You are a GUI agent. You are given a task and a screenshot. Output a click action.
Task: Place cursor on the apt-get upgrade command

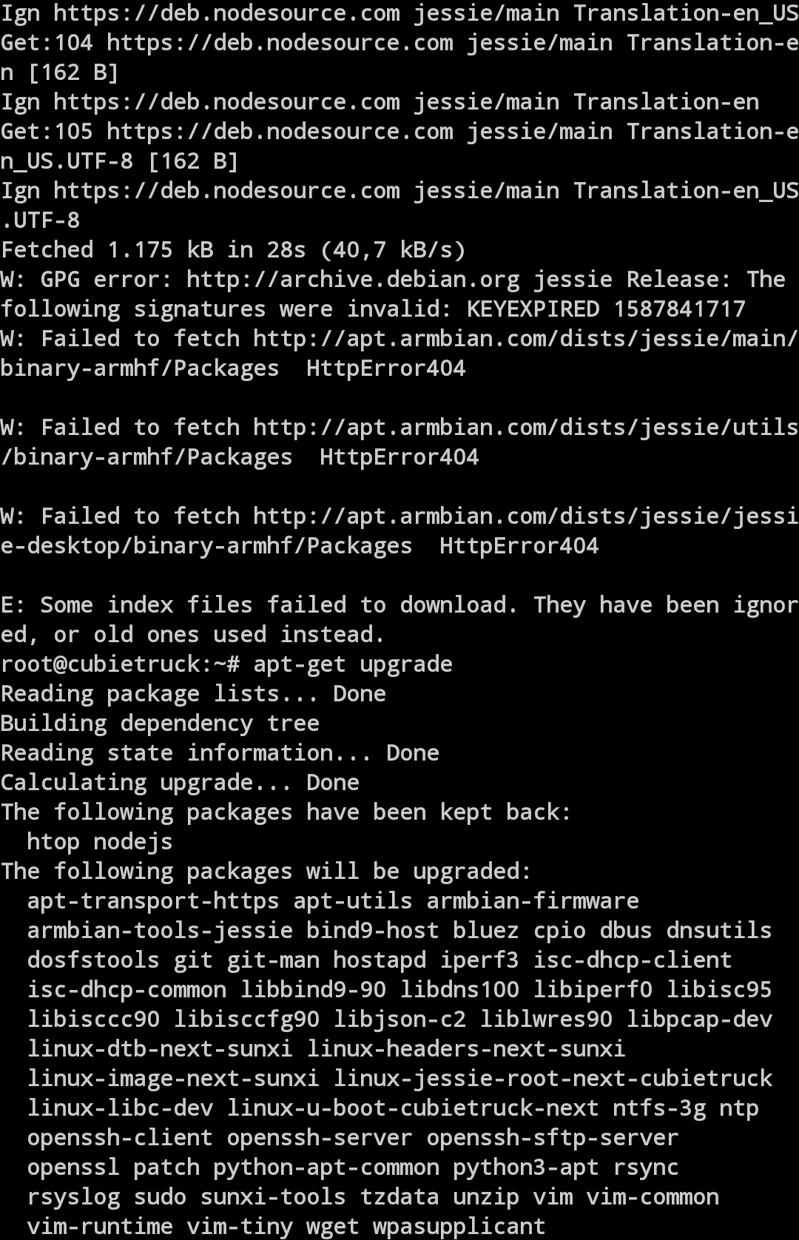click(352, 664)
